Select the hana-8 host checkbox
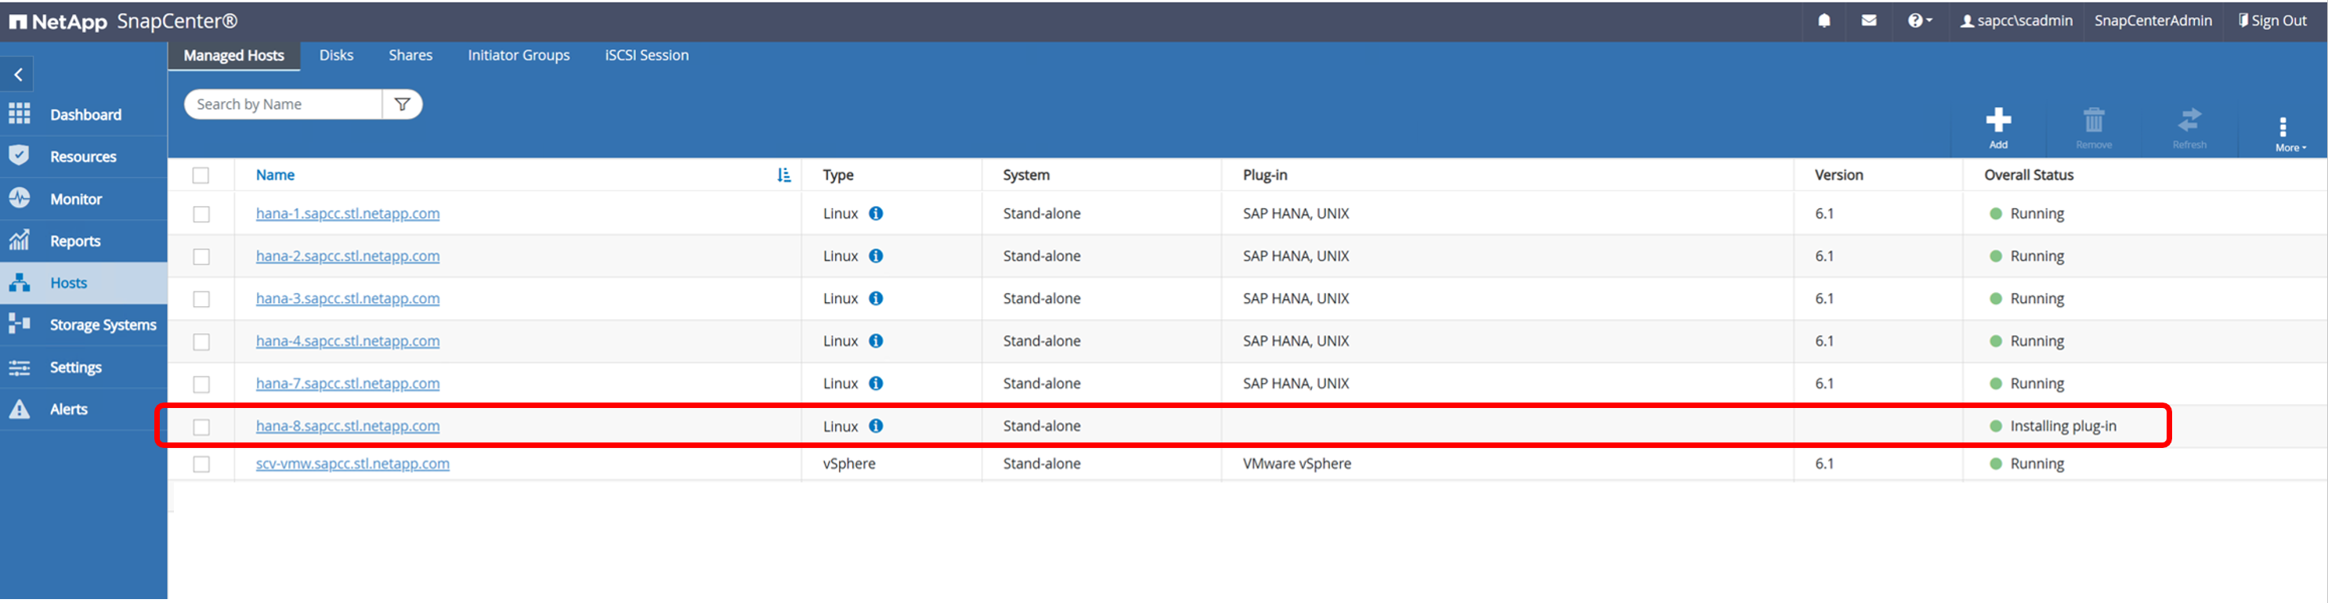2328x603 pixels. click(x=201, y=427)
